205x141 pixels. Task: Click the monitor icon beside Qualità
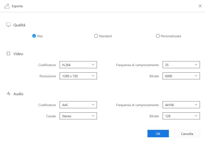[x=9, y=25]
